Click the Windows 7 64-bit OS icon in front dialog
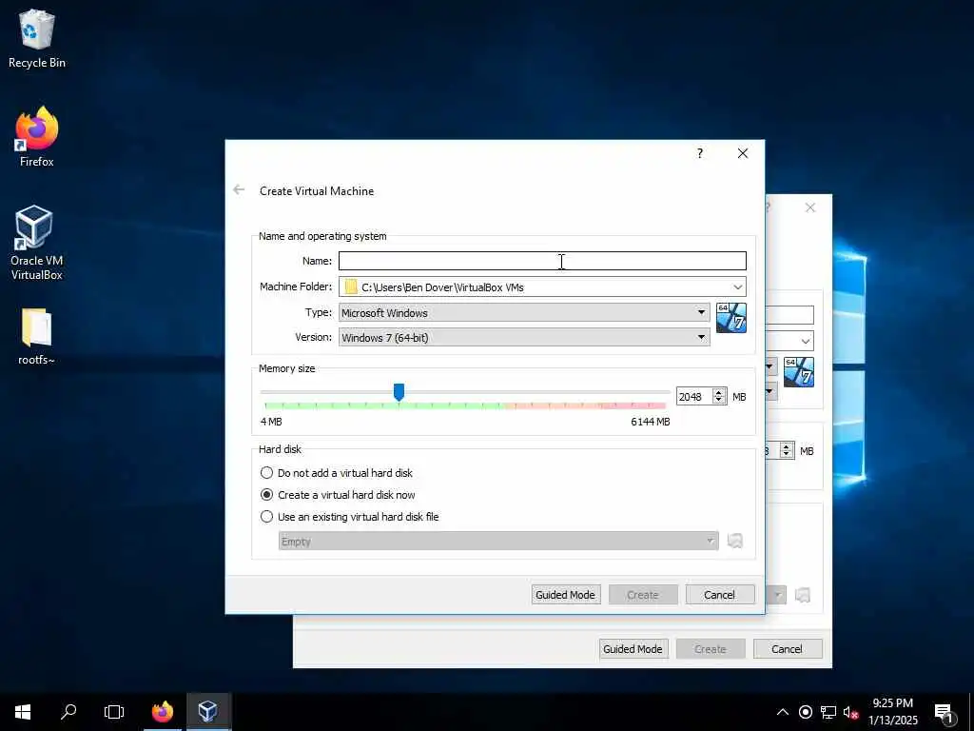974x731 pixels. (x=731, y=318)
